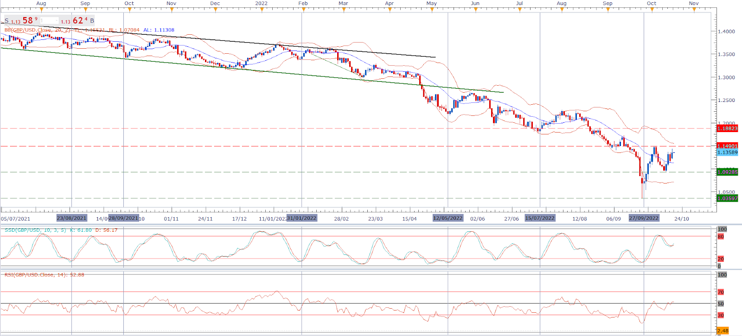742x336 pixels.
Task: Click the Apr month marker on timeline
Action: pyautogui.click(x=389, y=3)
